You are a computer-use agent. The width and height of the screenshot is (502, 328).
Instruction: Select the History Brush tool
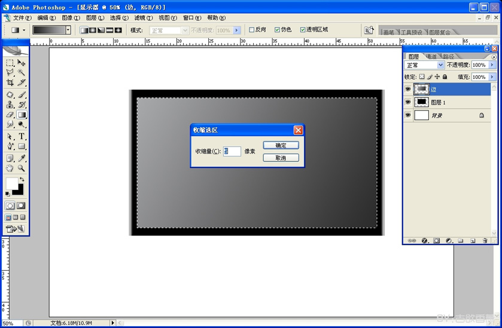coord(22,105)
